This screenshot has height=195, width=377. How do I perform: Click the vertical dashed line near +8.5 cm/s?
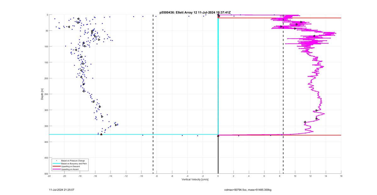point(283,94)
